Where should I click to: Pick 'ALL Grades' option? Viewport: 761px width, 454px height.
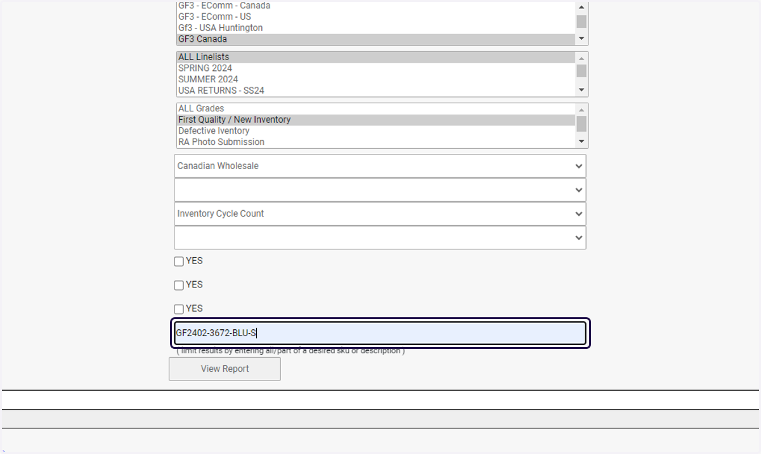[375, 109]
